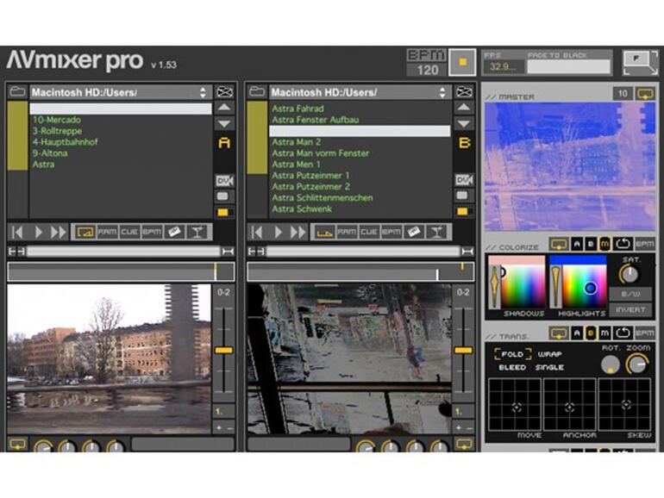Viewport: 664px width, 498px height.
Task: Toggle RAM playback on channel B
Action: (347, 232)
